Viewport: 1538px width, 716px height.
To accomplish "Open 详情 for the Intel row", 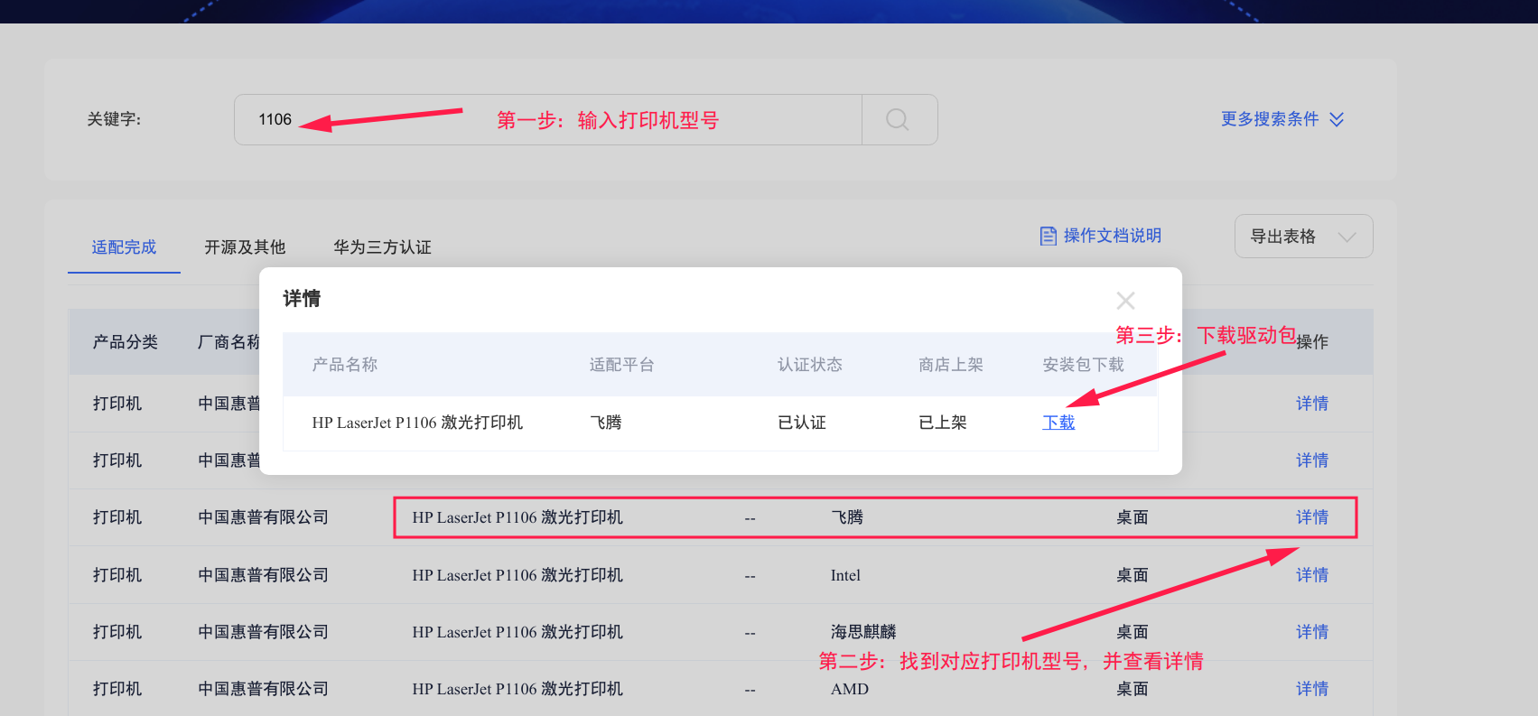I will coord(1312,575).
